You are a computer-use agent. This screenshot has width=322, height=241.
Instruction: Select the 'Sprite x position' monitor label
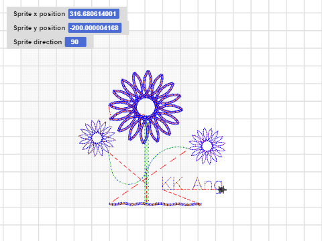(x=39, y=14)
